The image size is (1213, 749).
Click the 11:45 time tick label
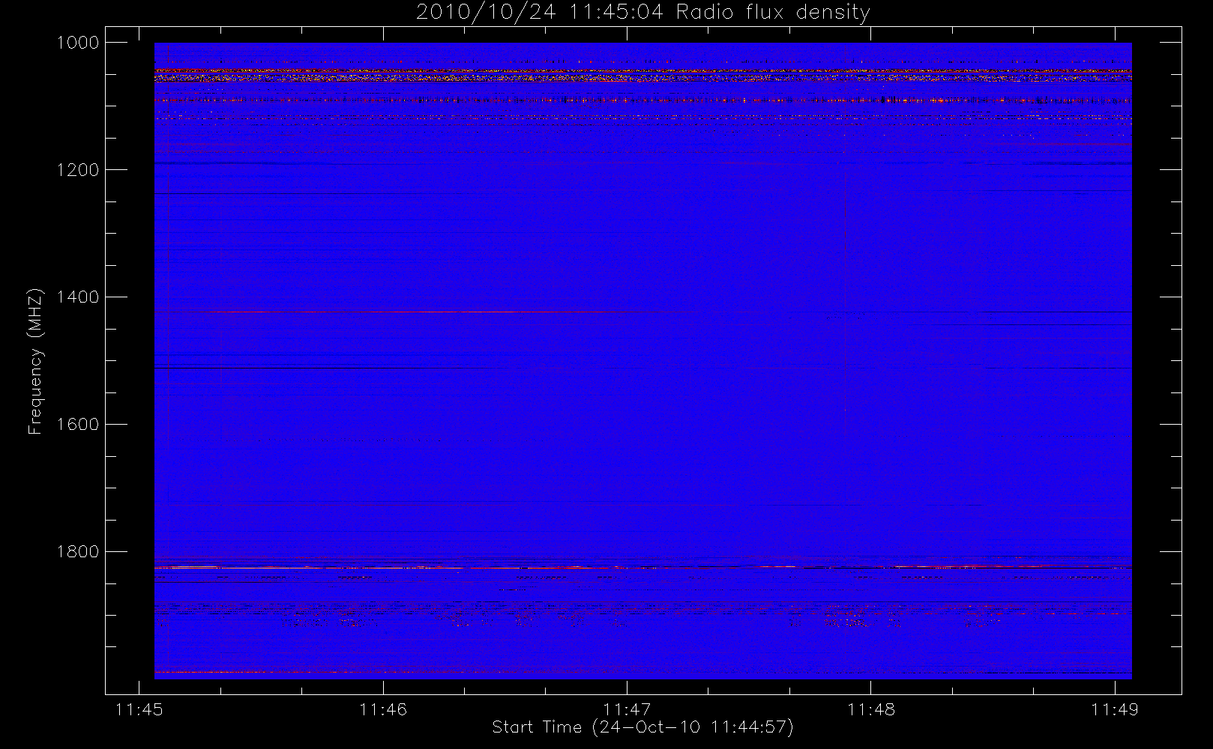pyautogui.click(x=139, y=709)
